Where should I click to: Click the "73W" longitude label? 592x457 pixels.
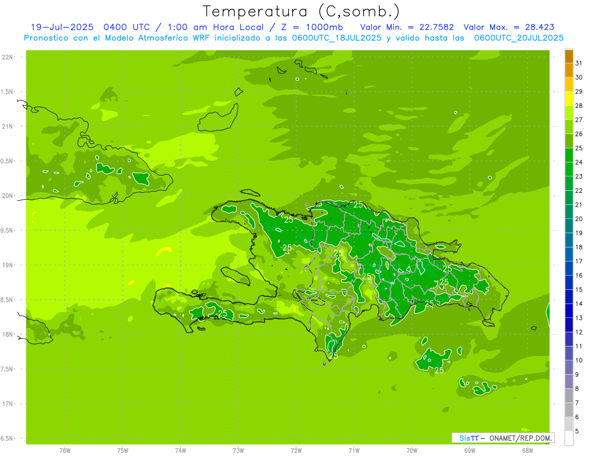[x=238, y=450]
